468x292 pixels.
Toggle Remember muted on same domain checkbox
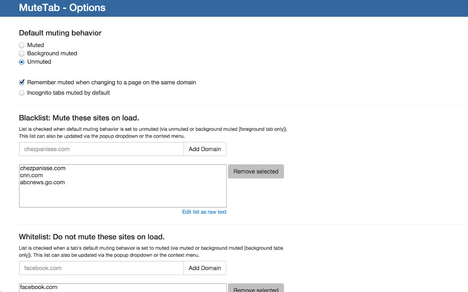pyautogui.click(x=22, y=82)
